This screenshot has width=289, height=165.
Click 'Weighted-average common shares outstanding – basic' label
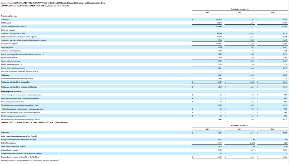click(x=20, y=105)
